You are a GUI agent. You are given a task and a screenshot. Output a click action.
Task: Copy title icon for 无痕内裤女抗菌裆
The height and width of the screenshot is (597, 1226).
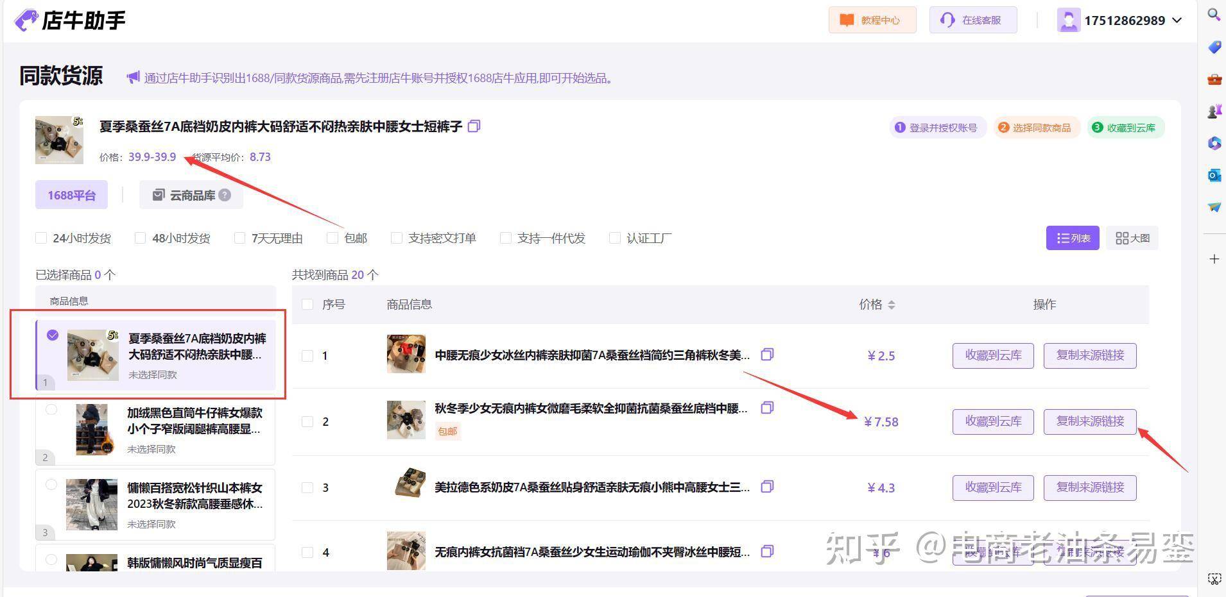click(x=767, y=551)
